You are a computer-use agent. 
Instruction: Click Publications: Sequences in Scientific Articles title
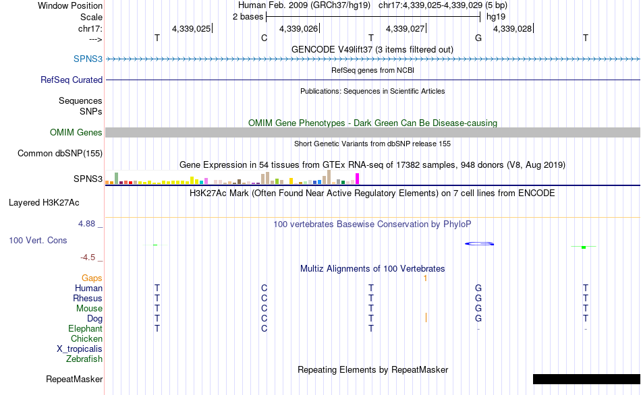coord(372,91)
